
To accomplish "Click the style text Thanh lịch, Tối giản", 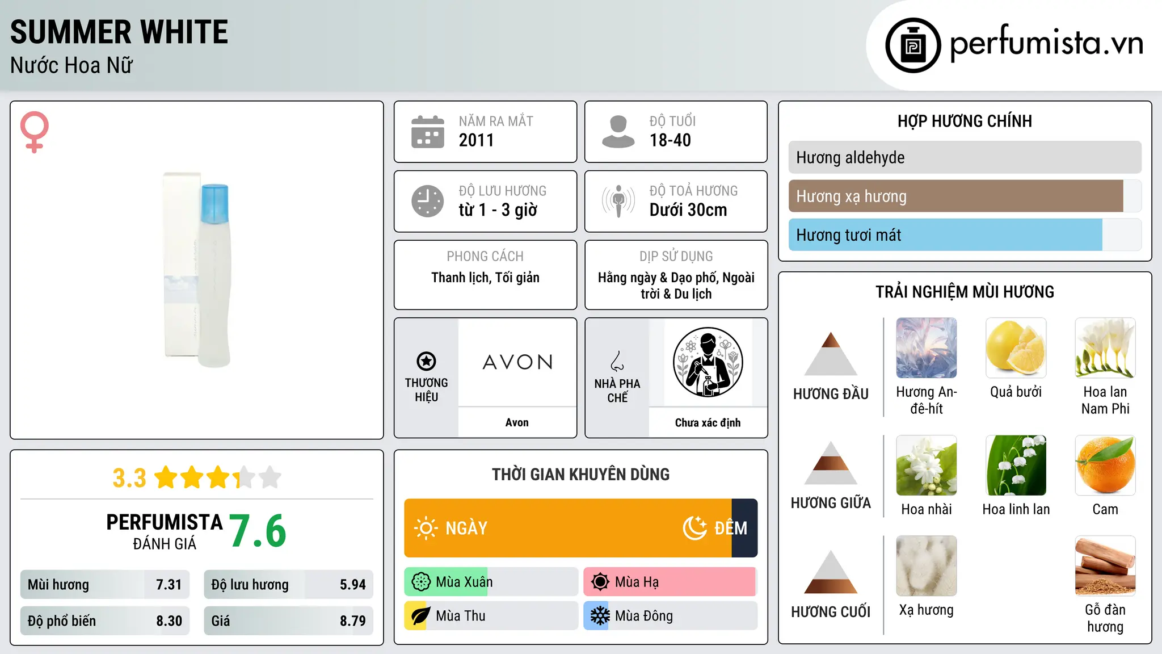I will click(x=485, y=278).
